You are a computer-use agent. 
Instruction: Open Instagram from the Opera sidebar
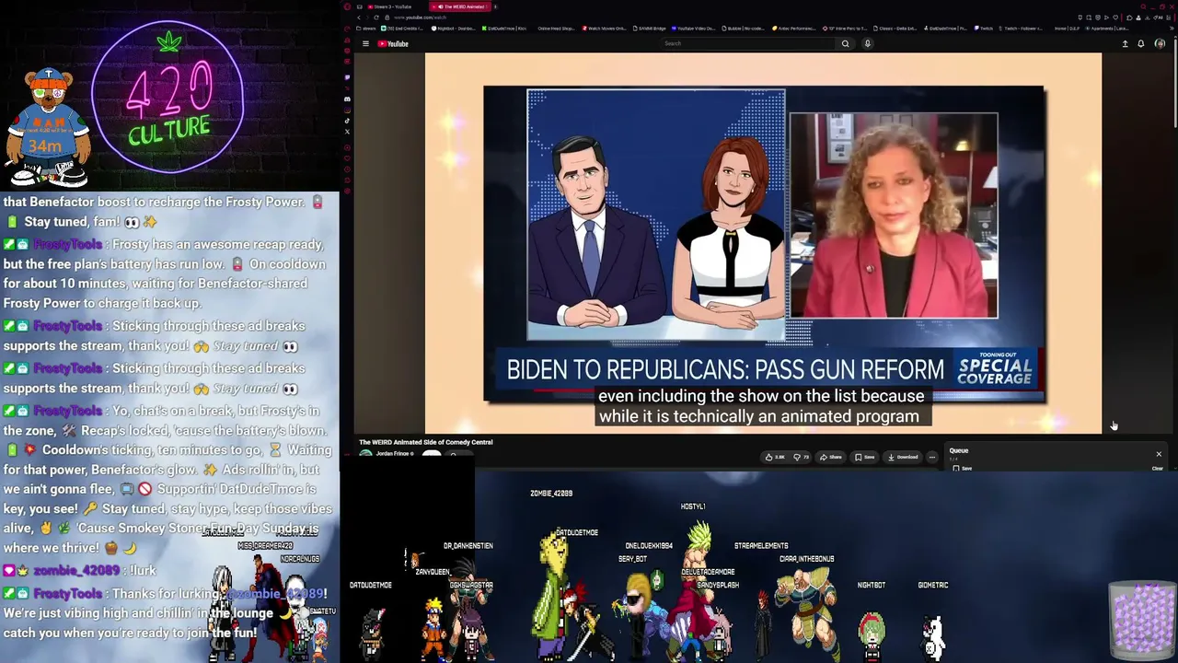(x=347, y=110)
